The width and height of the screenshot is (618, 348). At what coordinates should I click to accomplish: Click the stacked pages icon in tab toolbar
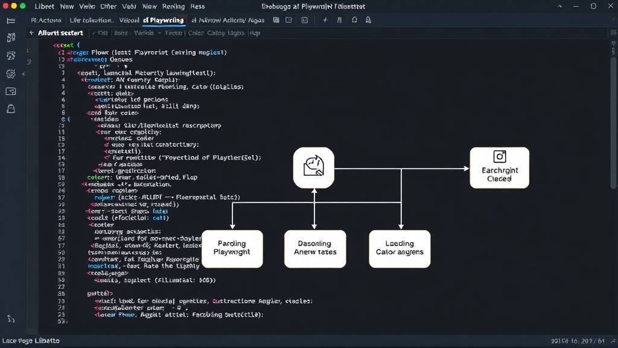tap(276, 20)
